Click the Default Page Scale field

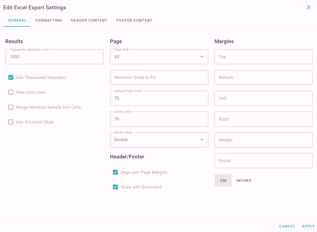159,98
